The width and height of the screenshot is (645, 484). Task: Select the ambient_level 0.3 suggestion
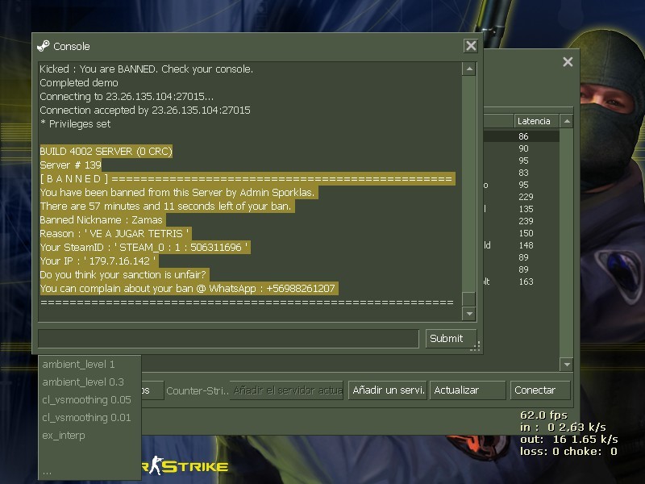(83, 382)
